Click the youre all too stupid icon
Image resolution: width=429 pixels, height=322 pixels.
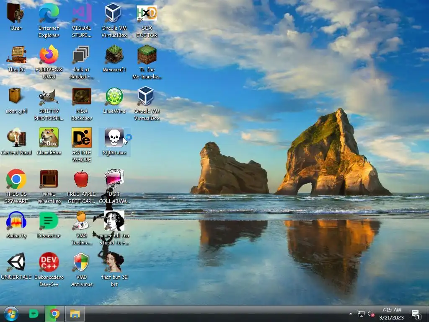[x=114, y=221]
